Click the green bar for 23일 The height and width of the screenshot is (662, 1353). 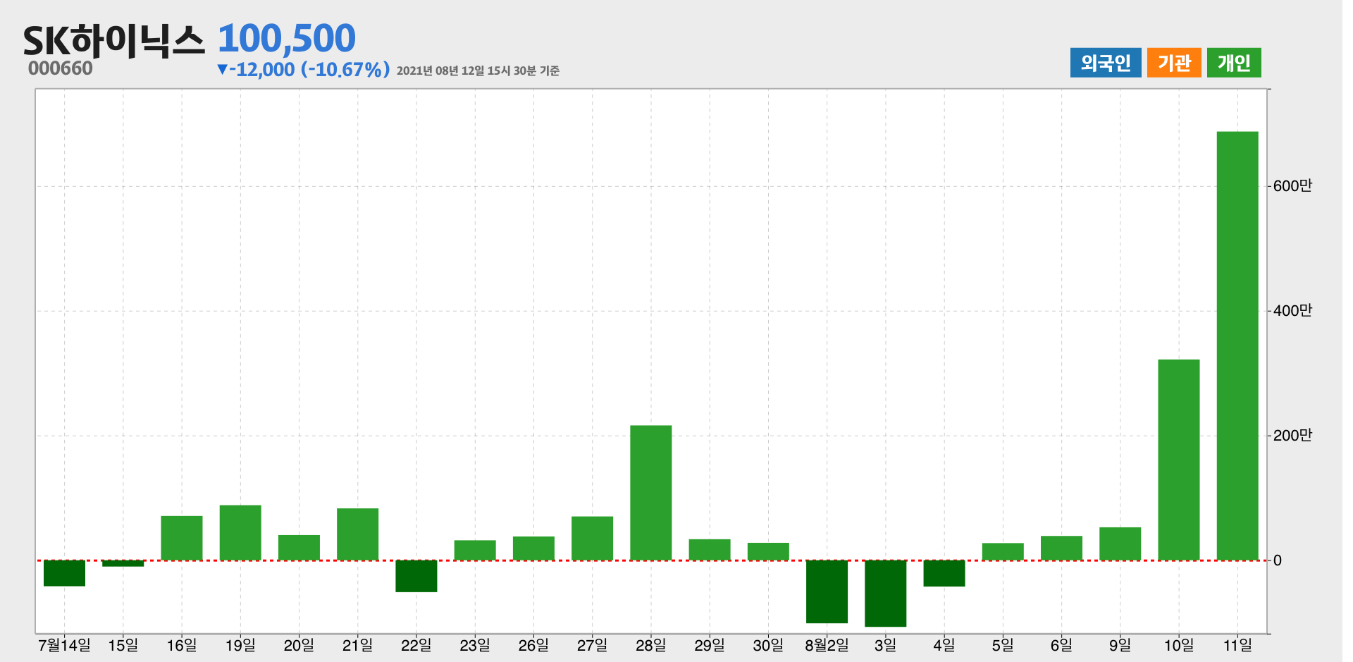(475, 551)
